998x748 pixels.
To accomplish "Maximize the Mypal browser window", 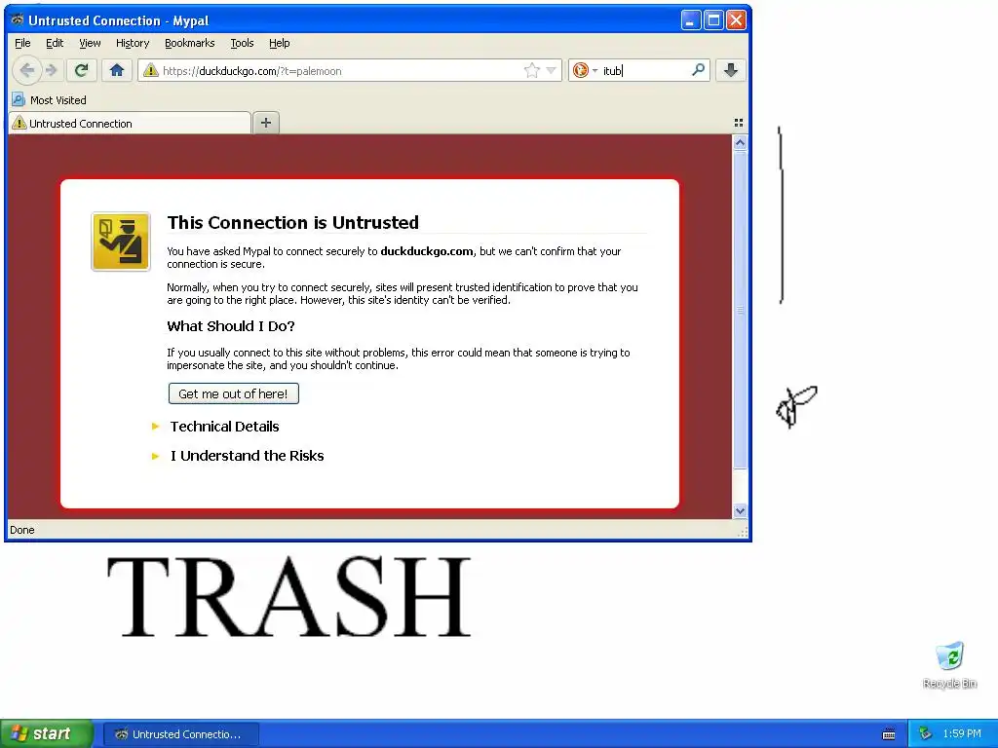I will pos(713,20).
